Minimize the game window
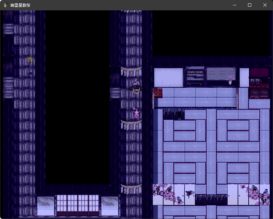 coord(235,5)
